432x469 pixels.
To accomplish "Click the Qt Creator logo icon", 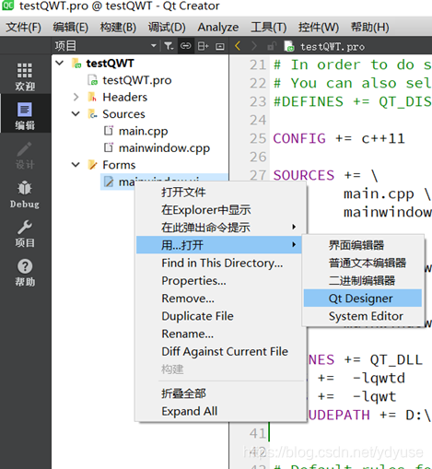I will pos(8,5).
